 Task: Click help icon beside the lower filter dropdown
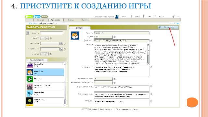coord(51,54)
